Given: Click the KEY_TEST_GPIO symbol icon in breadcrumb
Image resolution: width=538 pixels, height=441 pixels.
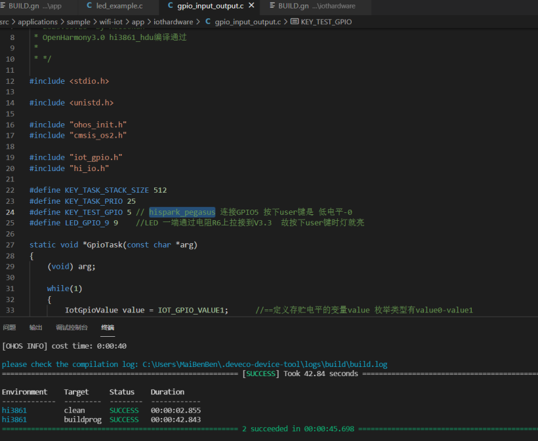Looking at the screenshot, I should click(294, 22).
